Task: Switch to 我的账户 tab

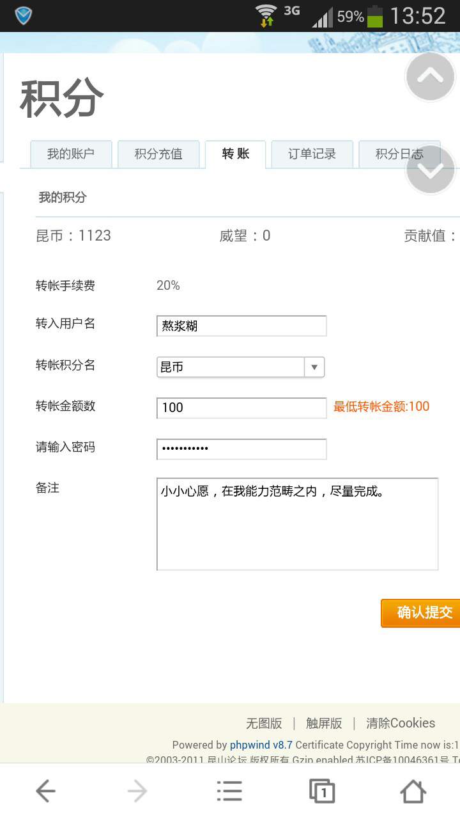Action: coord(71,154)
